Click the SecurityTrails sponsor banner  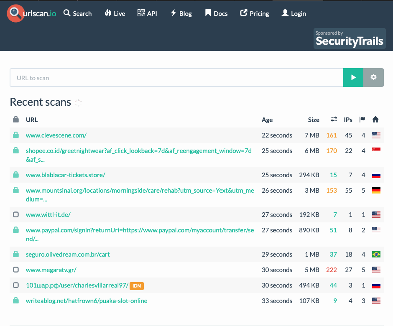(x=350, y=38)
